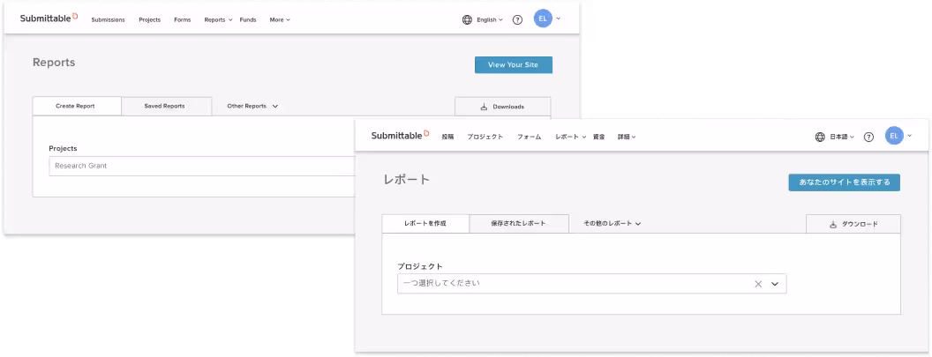Open account chevron next to English EL avatar
Viewport: 932px width, 357px height.
[x=558, y=19]
